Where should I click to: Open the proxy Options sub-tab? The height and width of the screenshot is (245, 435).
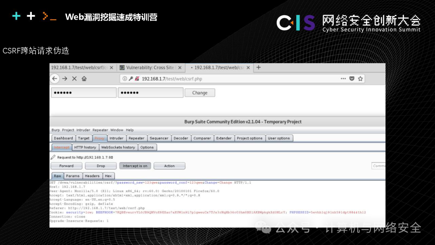click(147, 147)
